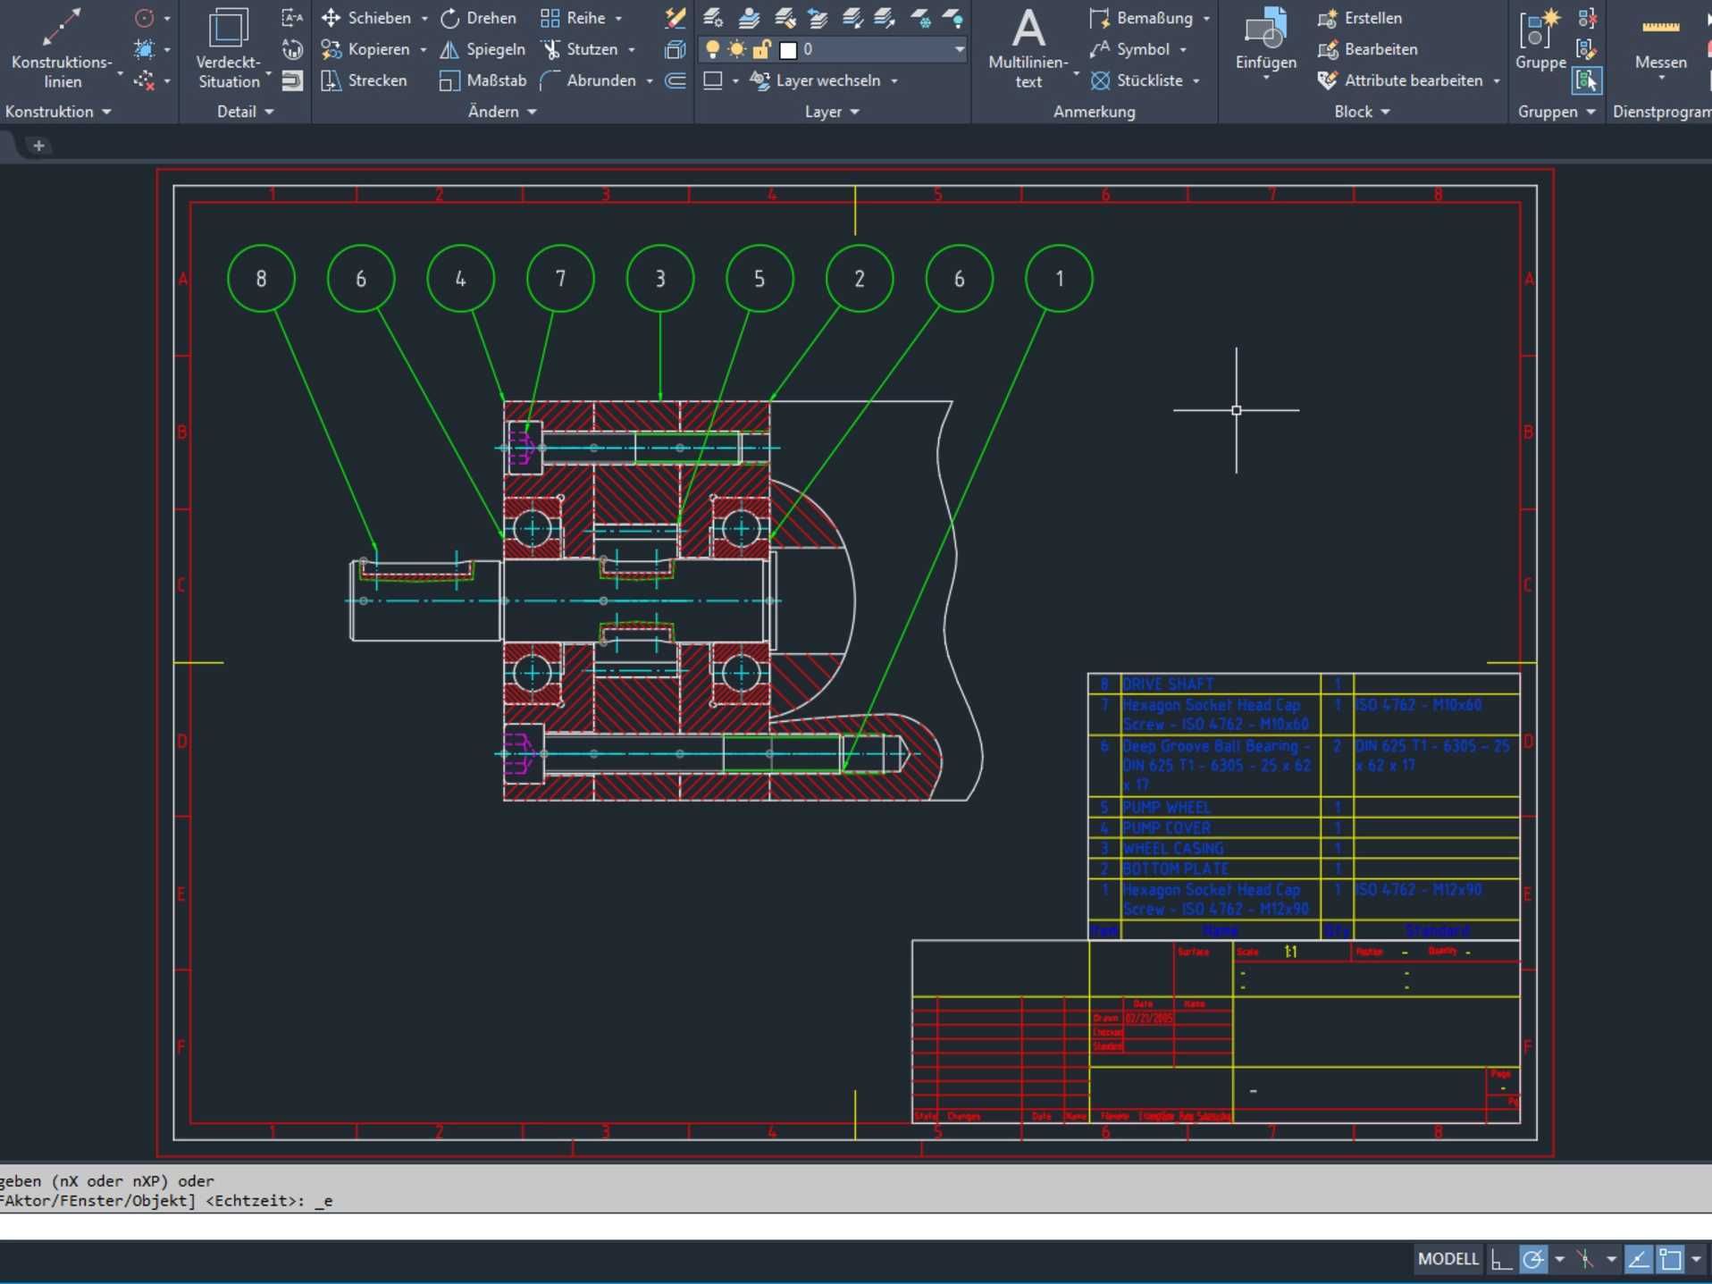The width and height of the screenshot is (1712, 1284).
Task: Toggle polar tracking in status bar
Action: coord(1533,1259)
